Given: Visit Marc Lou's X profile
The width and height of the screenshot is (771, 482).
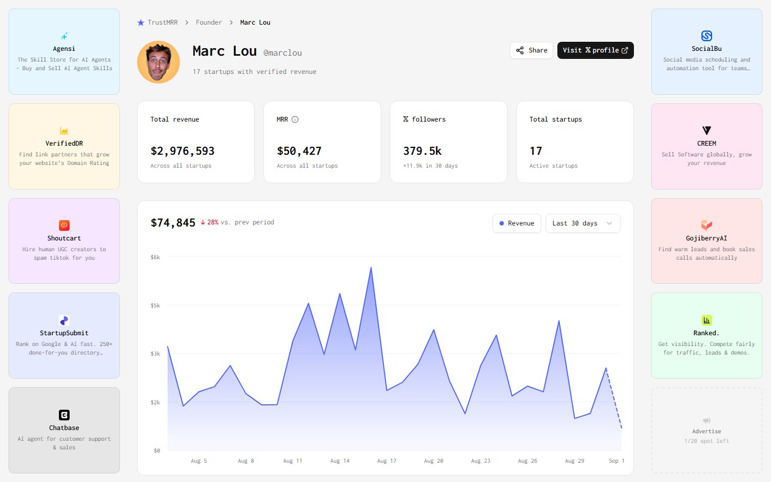Looking at the screenshot, I should click(595, 50).
